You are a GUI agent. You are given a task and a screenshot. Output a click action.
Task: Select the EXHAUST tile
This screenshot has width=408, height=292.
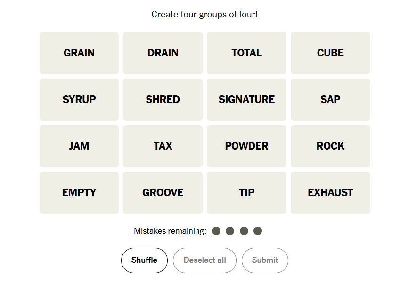pyautogui.click(x=330, y=192)
